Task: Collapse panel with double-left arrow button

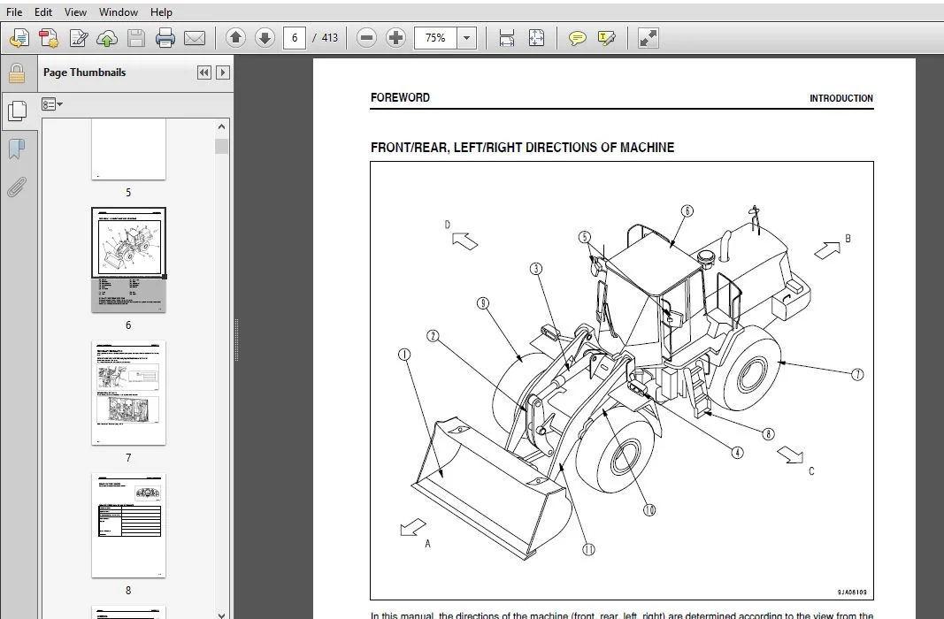Action: pyautogui.click(x=204, y=73)
